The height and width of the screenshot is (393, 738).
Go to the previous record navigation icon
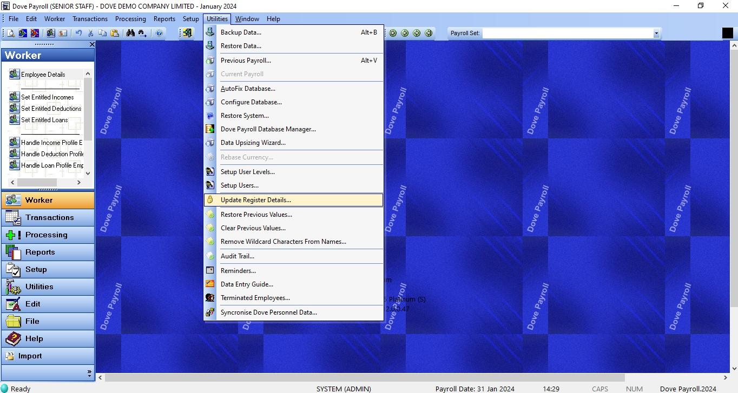pos(405,33)
